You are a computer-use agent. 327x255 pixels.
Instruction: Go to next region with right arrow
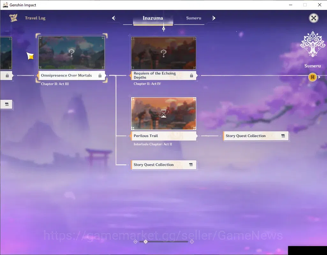(x=213, y=18)
